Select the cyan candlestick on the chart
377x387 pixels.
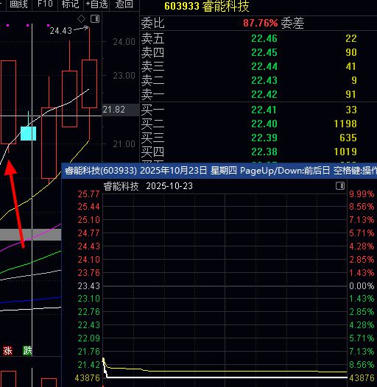click(x=29, y=133)
